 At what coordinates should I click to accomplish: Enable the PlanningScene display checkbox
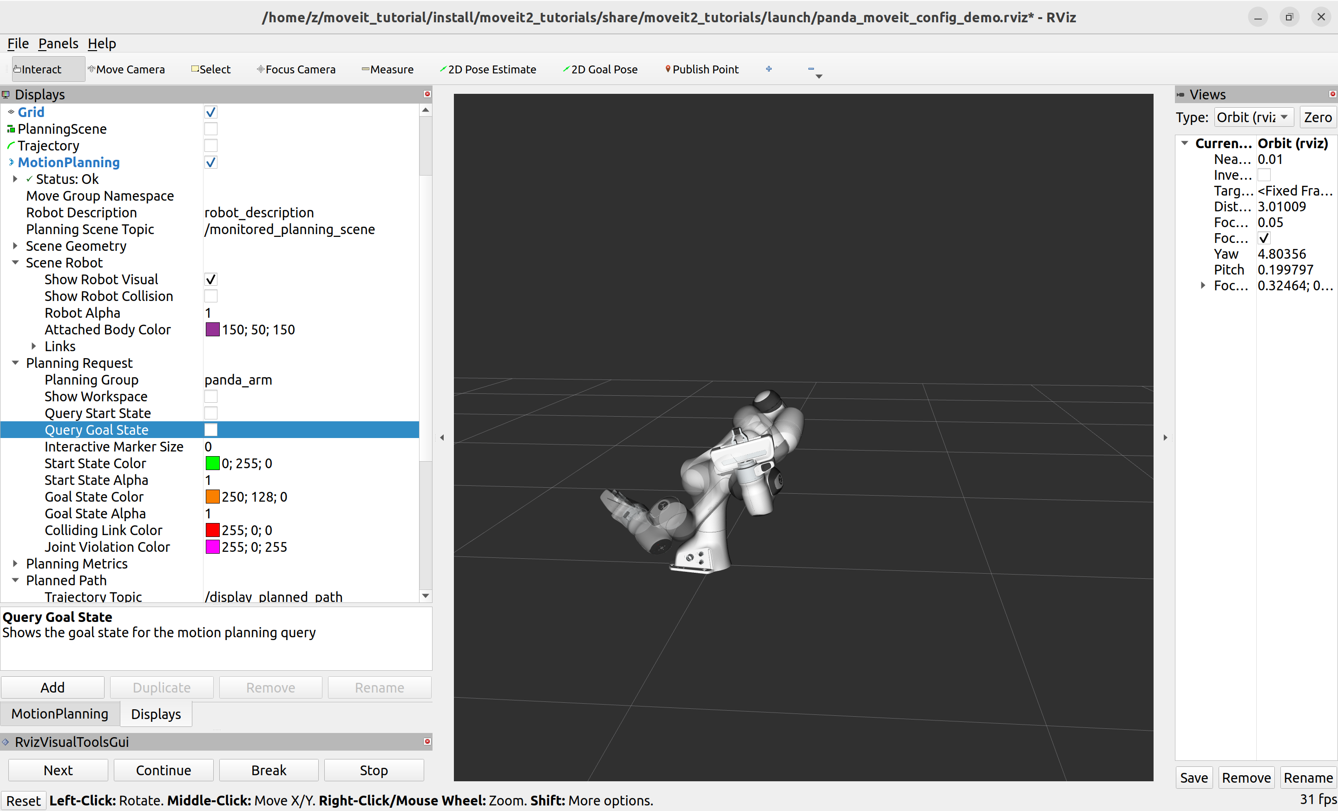click(x=211, y=129)
